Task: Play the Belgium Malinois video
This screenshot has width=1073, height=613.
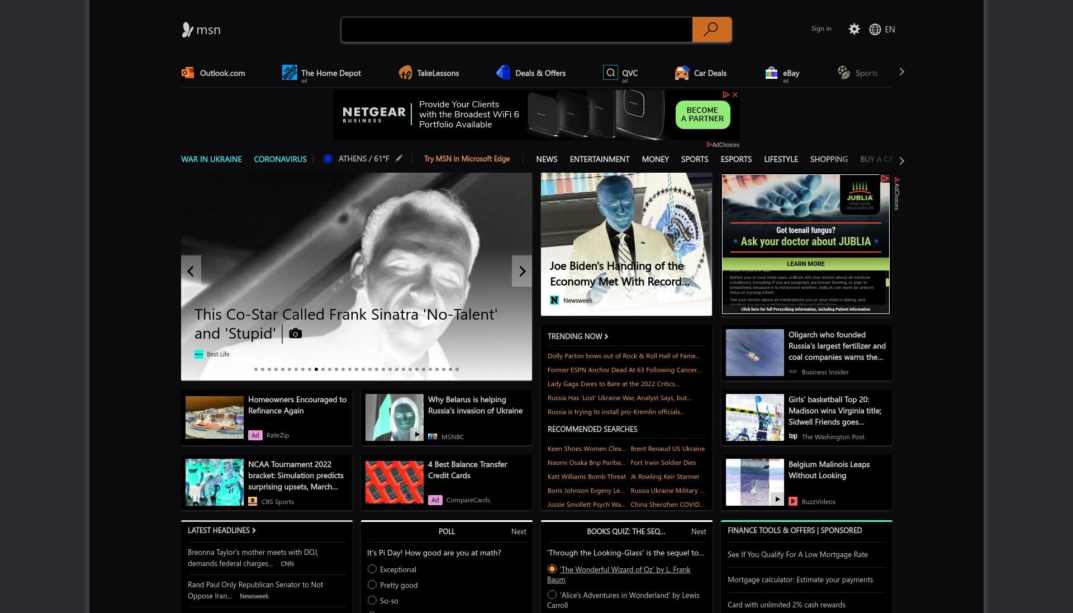Action: tap(777, 499)
